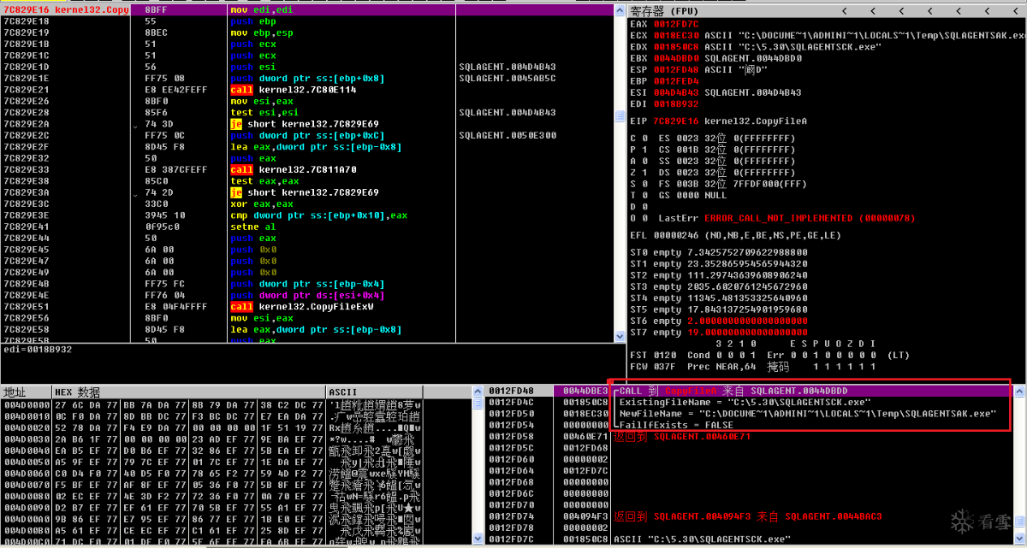Select EBP register value 0012FED4
Screen dimensions: 1027x548
[x=676, y=81]
